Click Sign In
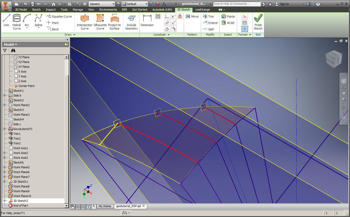350x217 pixels. (282, 4)
